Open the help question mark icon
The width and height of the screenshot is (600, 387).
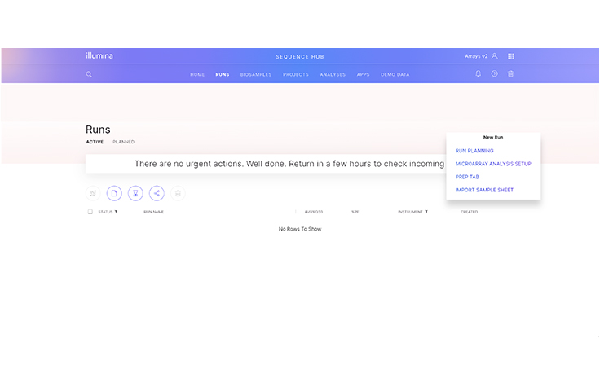(x=494, y=74)
